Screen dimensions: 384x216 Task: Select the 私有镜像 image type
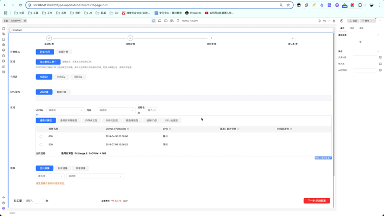62,168
